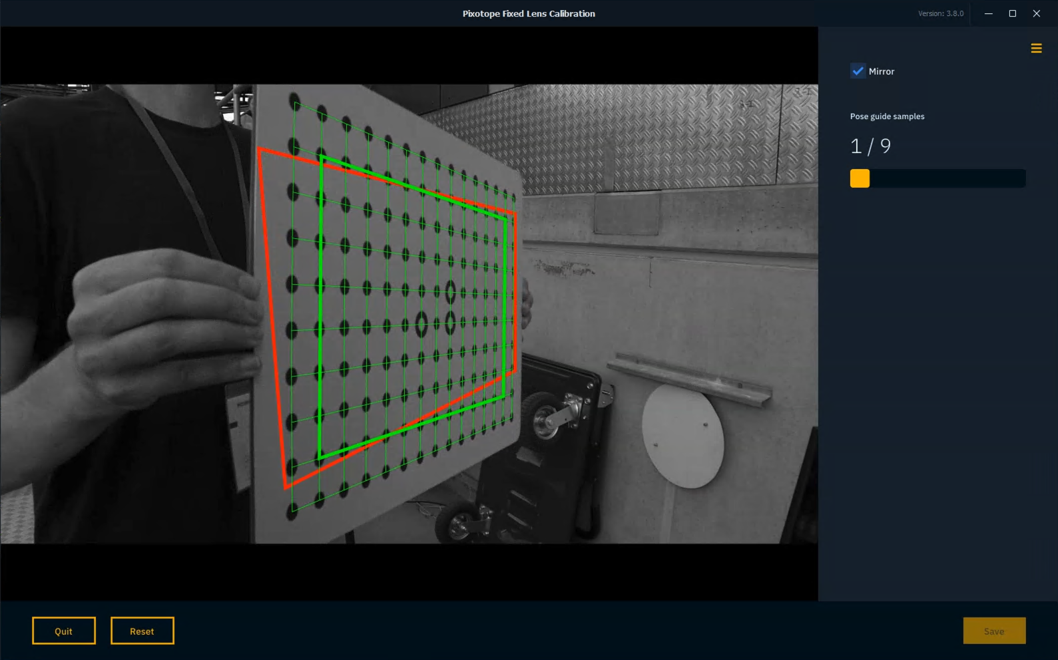Open the orange hamburger menu

[1036, 49]
